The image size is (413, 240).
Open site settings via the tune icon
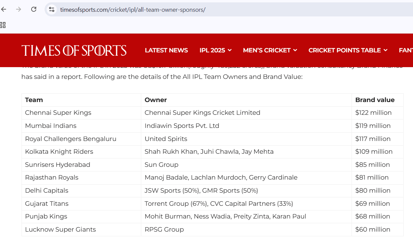click(x=52, y=9)
